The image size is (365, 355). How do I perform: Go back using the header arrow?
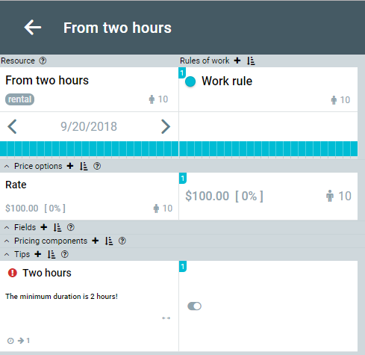coord(33,28)
